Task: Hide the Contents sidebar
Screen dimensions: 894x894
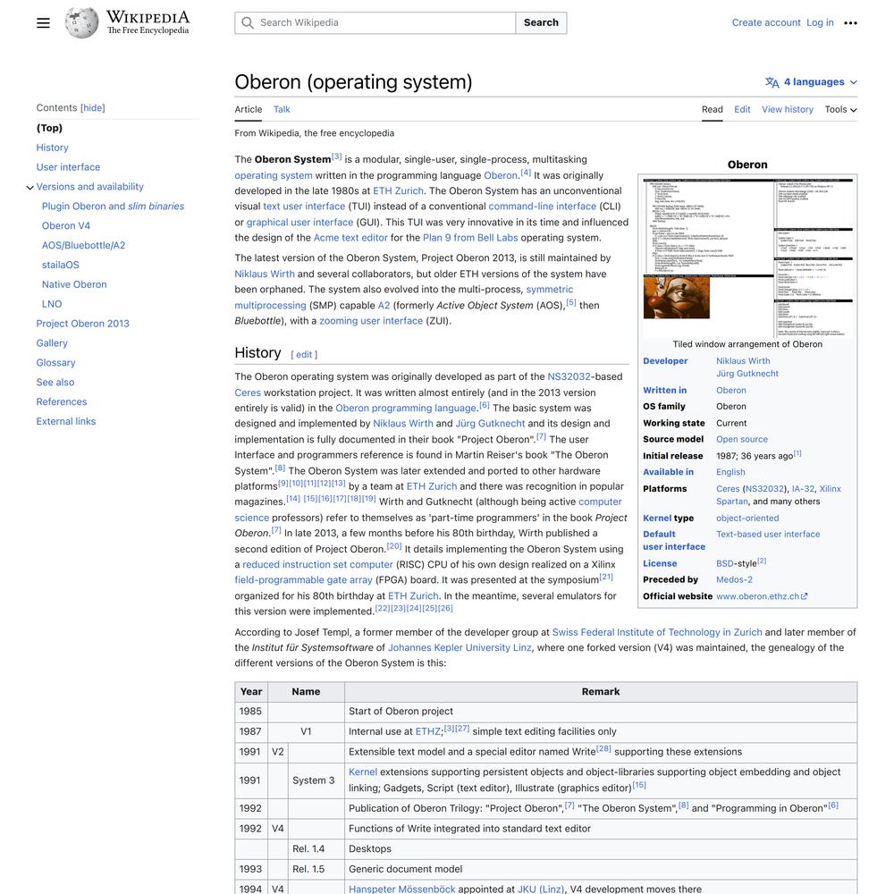Action: pyautogui.click(x=93, y=108)
